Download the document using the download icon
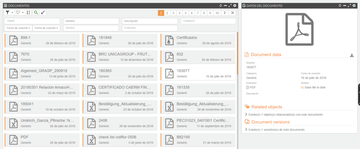This screenshot has height=149, width=360. tap(352, 55)
